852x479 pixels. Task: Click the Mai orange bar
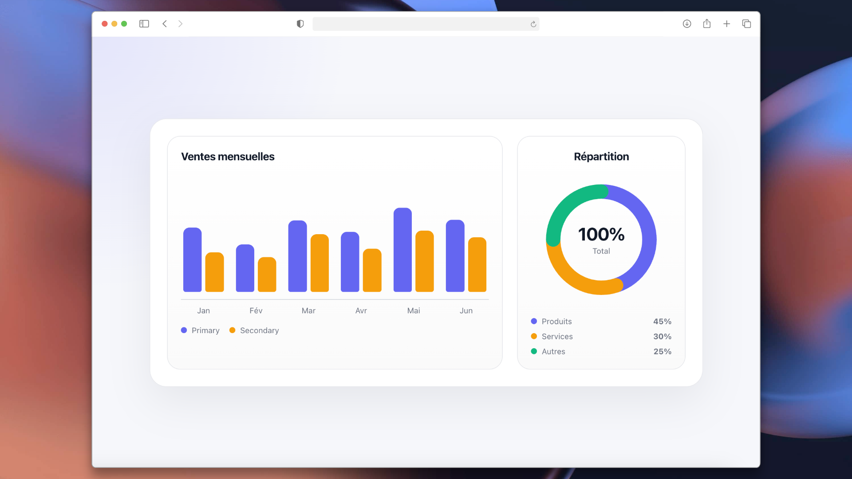point(425,261)
